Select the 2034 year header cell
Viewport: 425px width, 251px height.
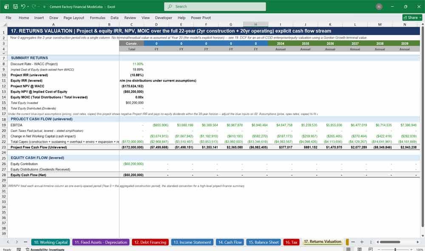click(280, 43)
